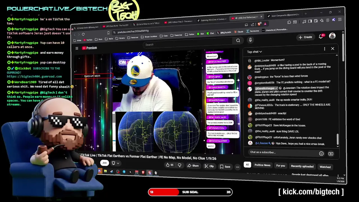Open the Brave Shields lion icon
This screenshot has width=359, height=202.
tap(259, 24)
